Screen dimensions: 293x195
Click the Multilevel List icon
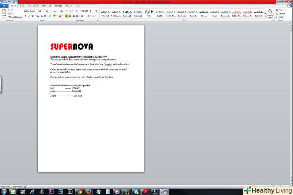78,11
